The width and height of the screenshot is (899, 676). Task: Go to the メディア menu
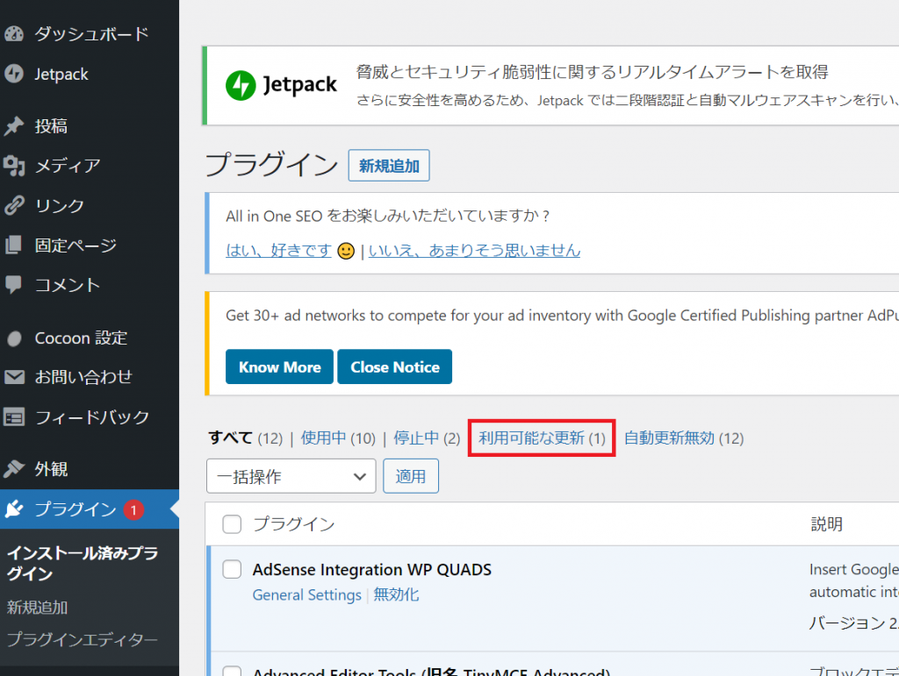68,166
